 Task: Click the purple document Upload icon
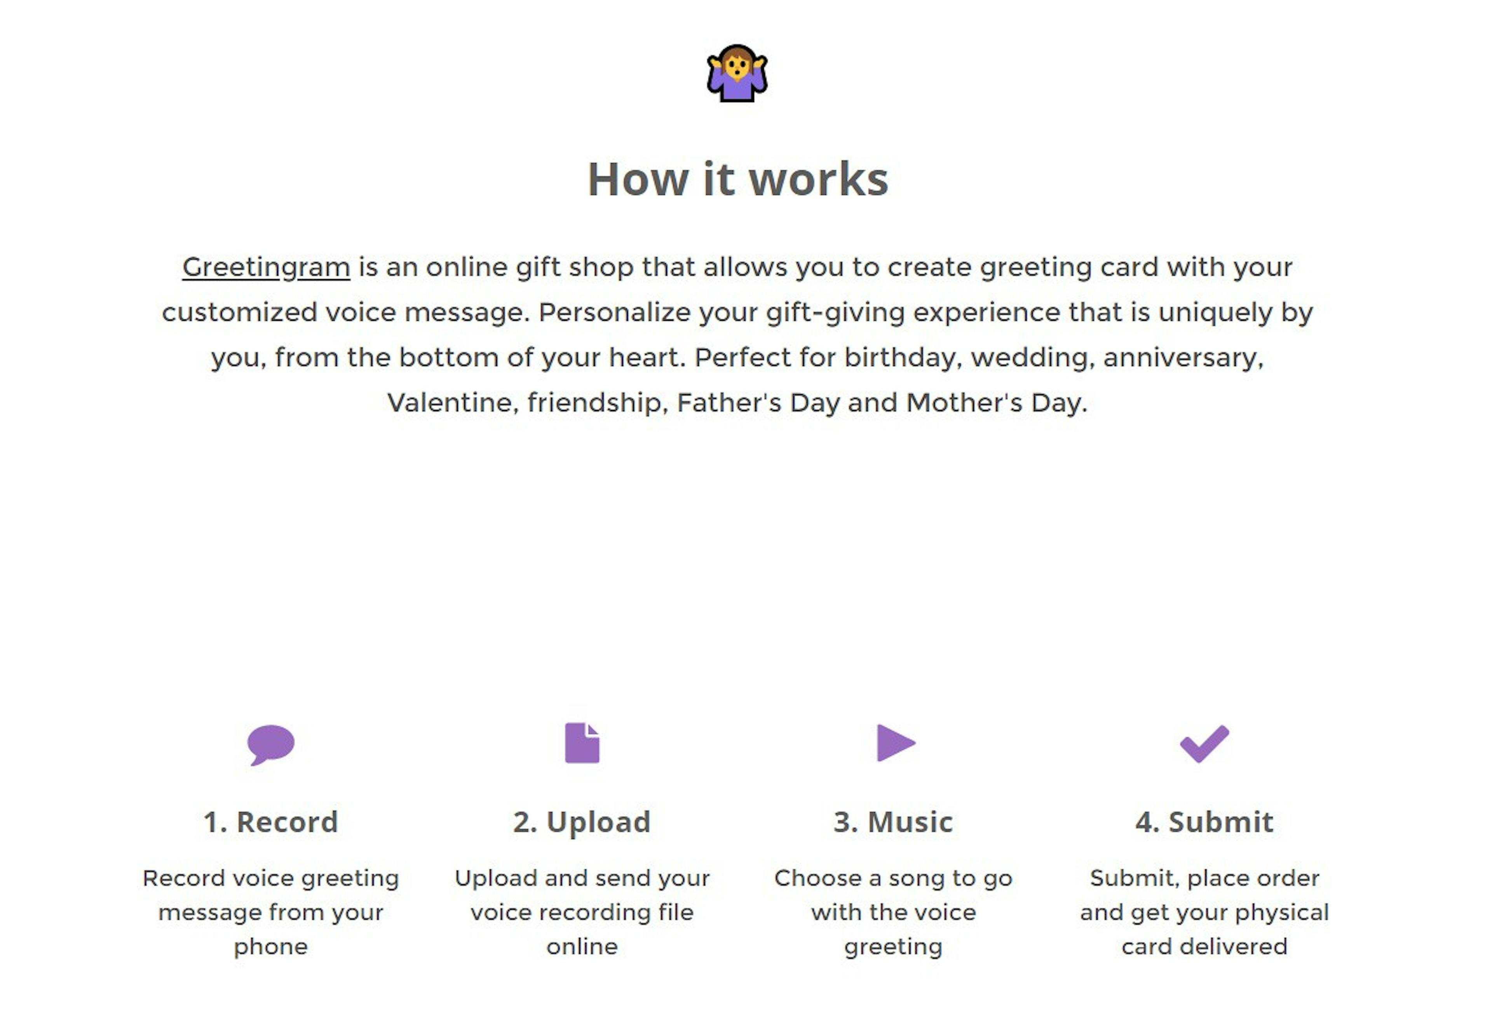[x=582, y=743]
